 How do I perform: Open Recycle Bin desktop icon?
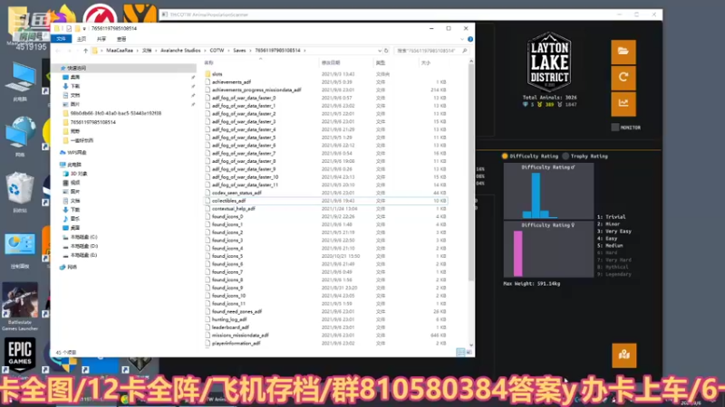coord(19,193)
